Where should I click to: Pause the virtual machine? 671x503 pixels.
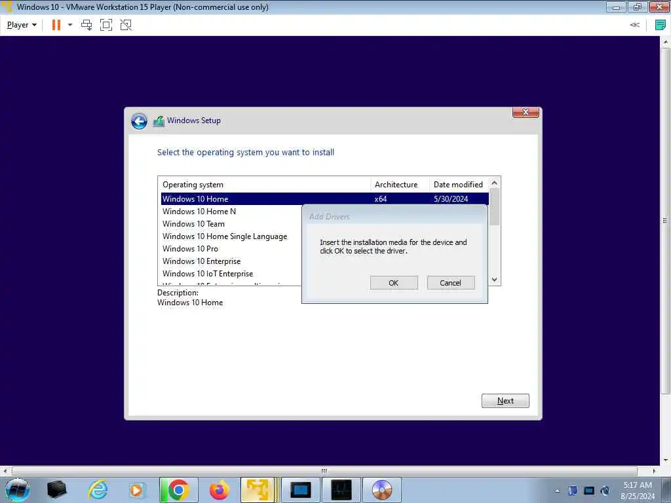coord(56,25)
